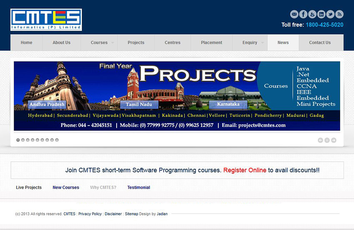Open the CMTES footer link
The image size is (354, 230).
(69, 214)
